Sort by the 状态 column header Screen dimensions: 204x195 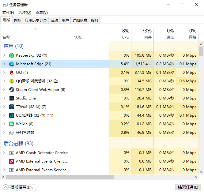point(90,35)
